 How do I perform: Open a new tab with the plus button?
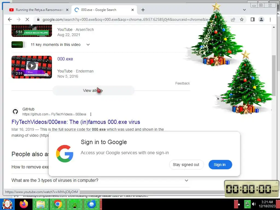click(143, 10)
